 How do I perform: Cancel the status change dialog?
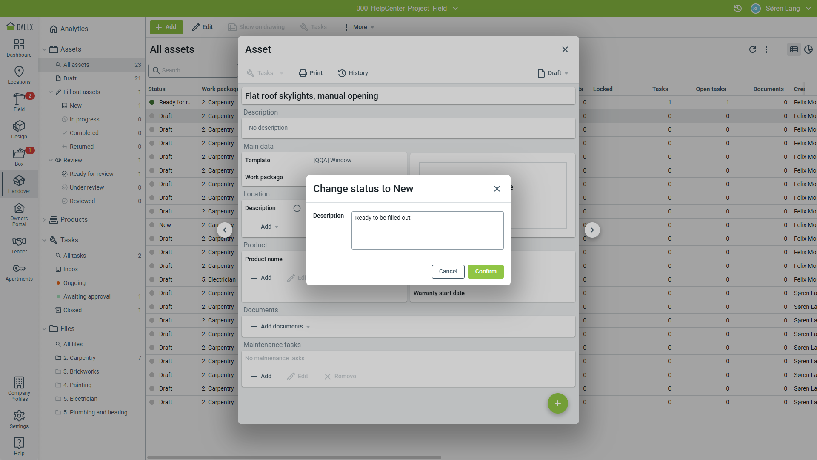tap(448, 271)
